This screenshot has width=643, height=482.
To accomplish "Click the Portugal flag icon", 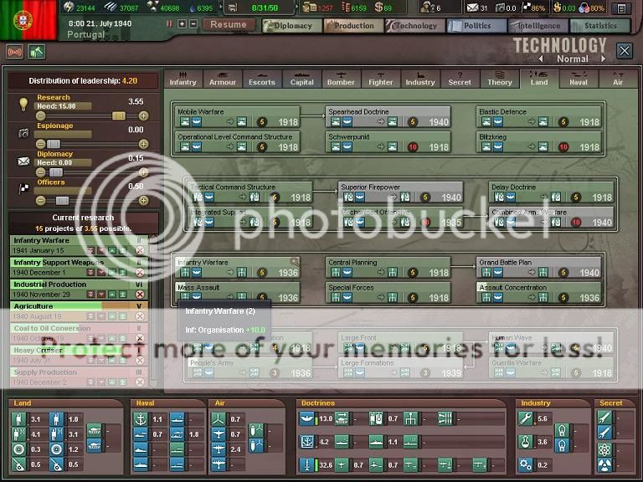I will [x=28, y=20].
